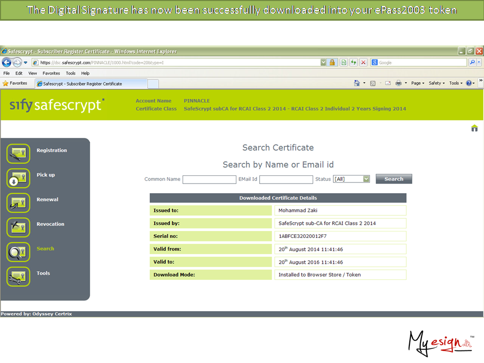The image size is (484, 363).
Task: Open the View menu
Action: [32, 73]
